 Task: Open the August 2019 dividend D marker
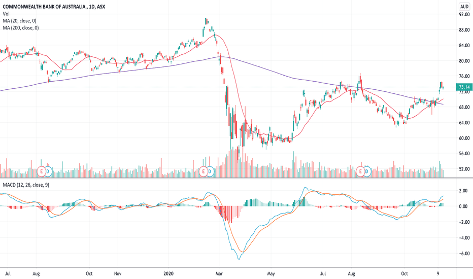(48, 171)
